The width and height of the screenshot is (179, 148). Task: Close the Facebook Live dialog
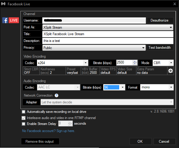(175, 4)
